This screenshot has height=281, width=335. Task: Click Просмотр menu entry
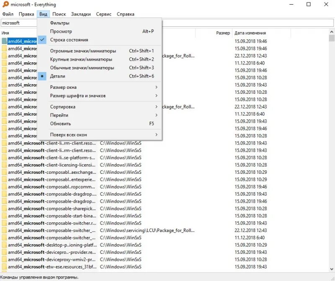click(x=99, y=31)
